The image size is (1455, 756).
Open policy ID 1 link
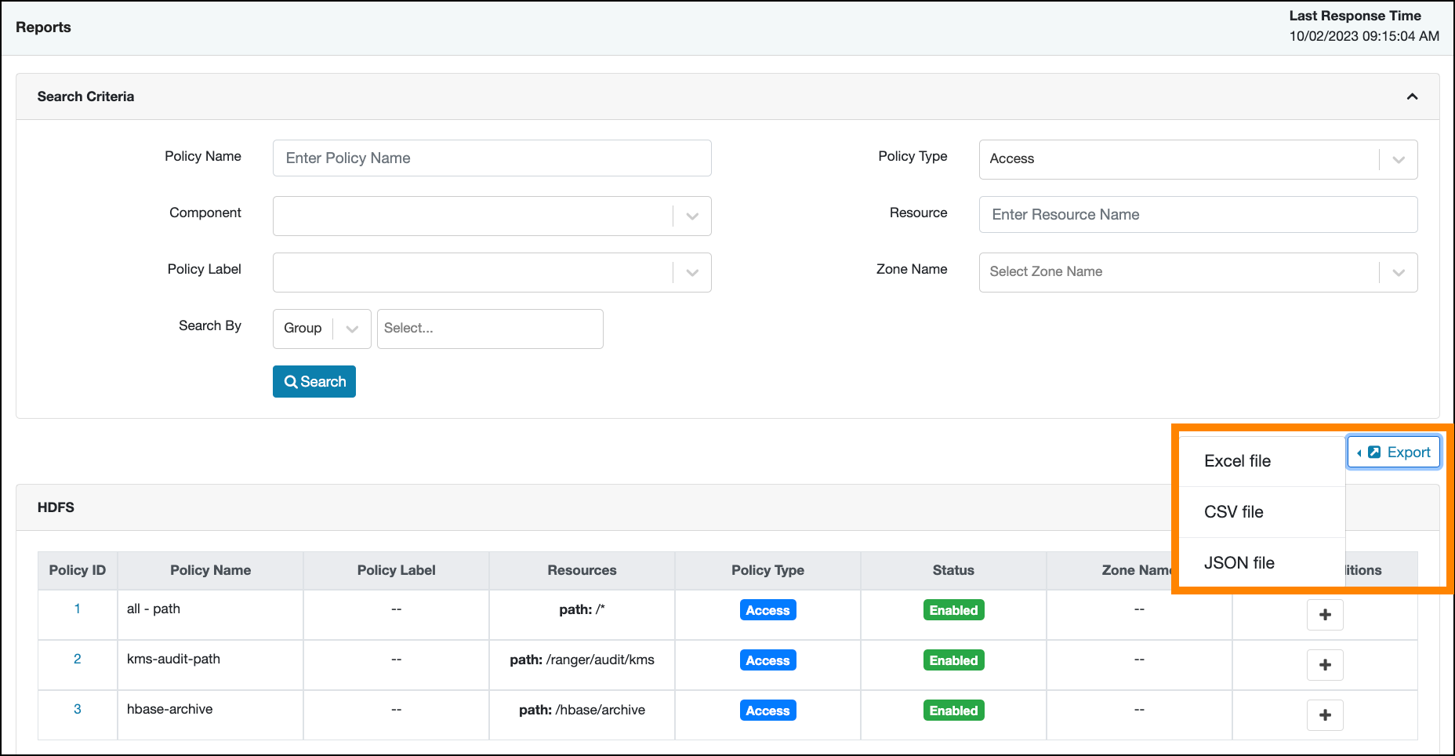78,609
